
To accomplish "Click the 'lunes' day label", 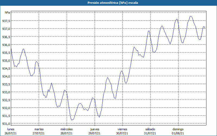I will coord(11,129).
